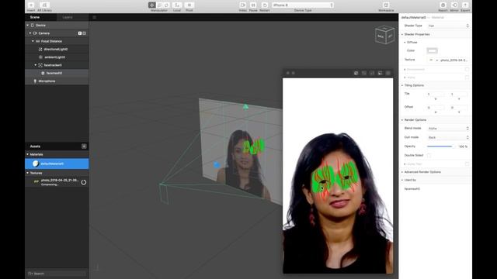
Task: Collapse the Materials asset group
Action: pos(28,154)
